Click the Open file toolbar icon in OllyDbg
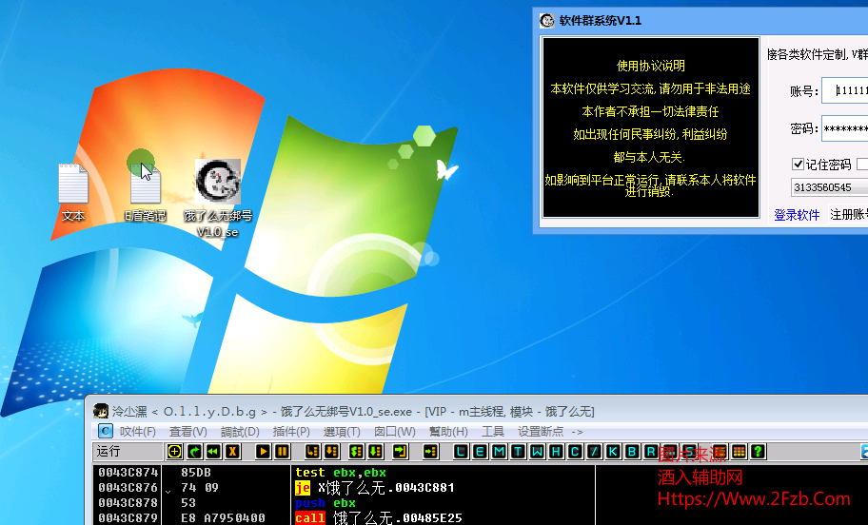Image resolution: width=868 pixels, height=525 pixels. coord(174,452)
